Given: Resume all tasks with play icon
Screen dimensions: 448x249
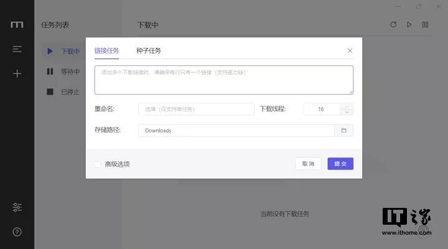Looking at the screenshot, I should 409,24.
